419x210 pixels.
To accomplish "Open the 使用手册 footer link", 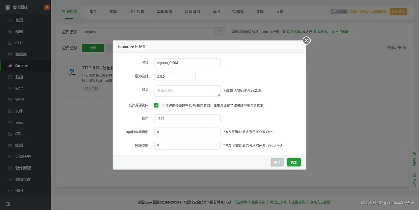I will pyautogui.click(x=258, y=202).
